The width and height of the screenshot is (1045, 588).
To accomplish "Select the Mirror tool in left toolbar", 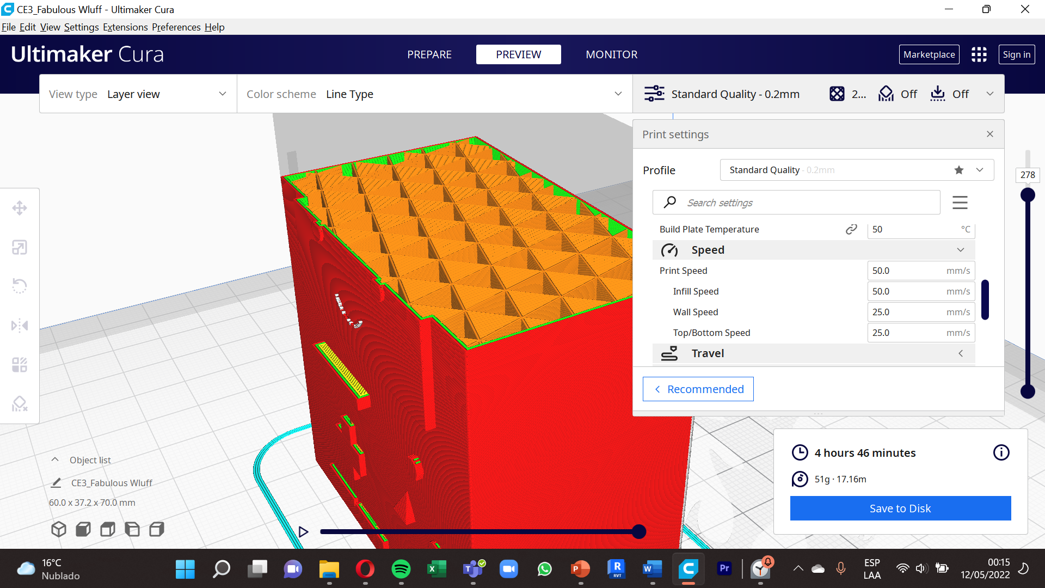I will pyautogui.click(x=20, y=326).
